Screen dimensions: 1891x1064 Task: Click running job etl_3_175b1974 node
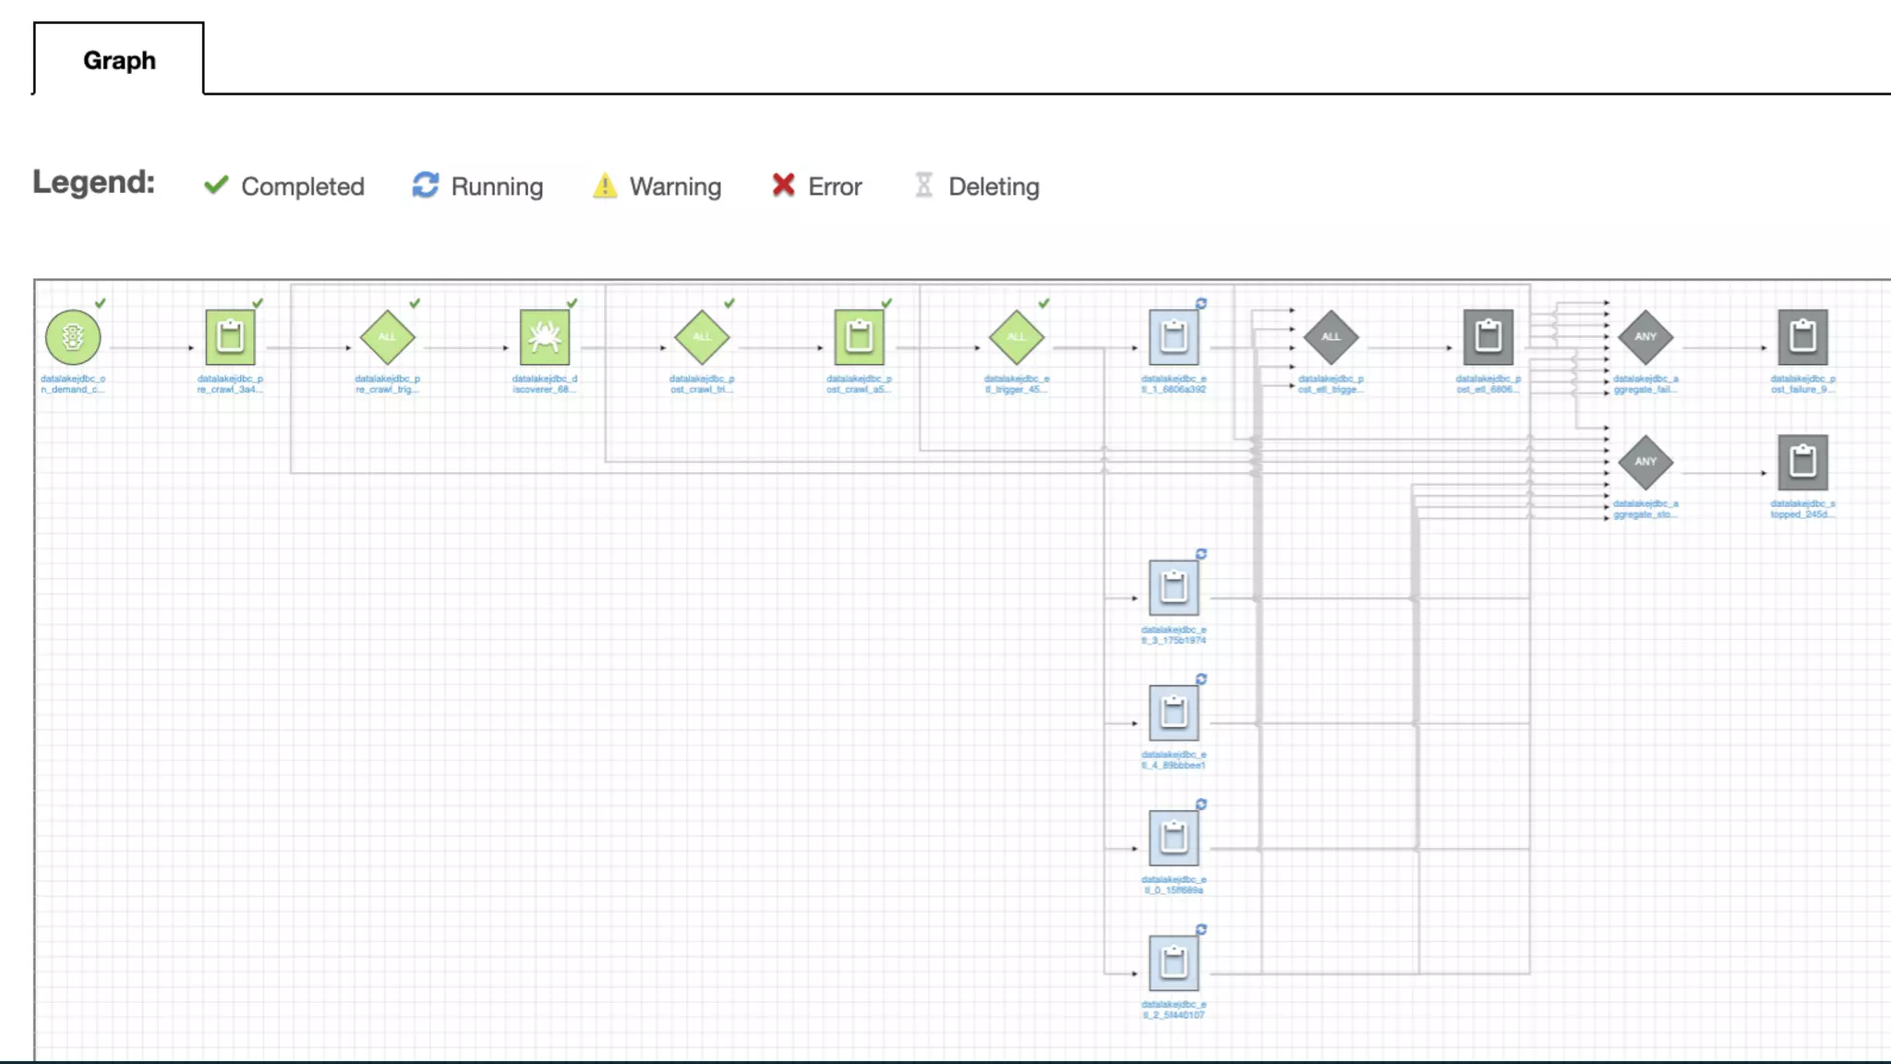pos(1174,587)
